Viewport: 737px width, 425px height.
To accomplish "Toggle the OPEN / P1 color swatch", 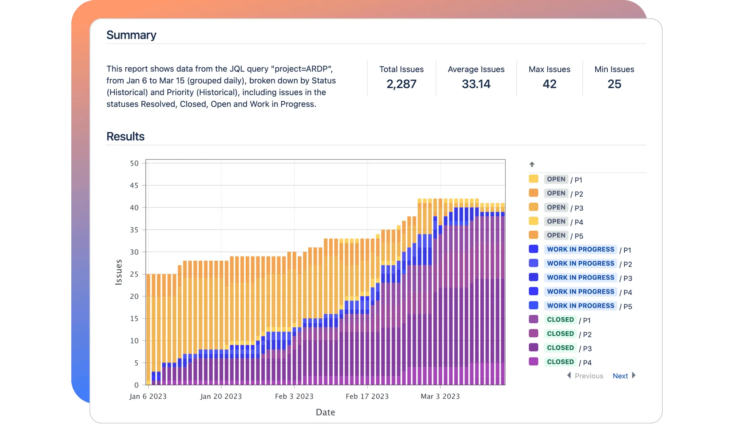I will coord(533,179).
